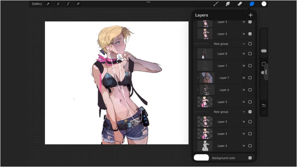This screenshot has height=167, width=297.
Task: Hide the Background color layer checkbox
Action: pyautogui.click(x=250, y=158)
